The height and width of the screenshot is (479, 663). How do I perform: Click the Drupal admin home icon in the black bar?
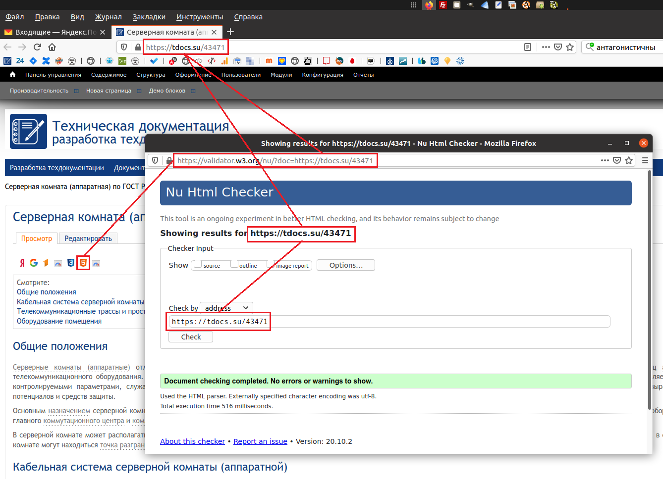pyautogui.click(x=13, y=74)
